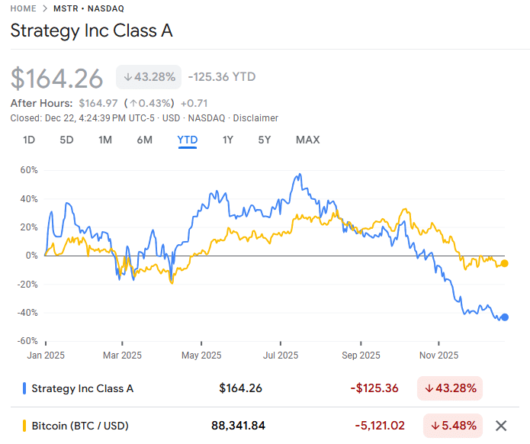530x444 pixels.
Task: Click the yellow Bitcoin line endpoint dot
Action: pyautogui.click(x=505, y=263)
